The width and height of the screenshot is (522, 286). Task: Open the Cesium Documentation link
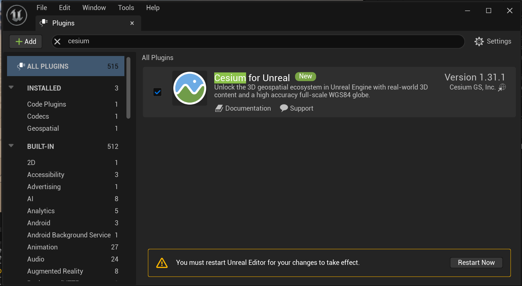243,108
